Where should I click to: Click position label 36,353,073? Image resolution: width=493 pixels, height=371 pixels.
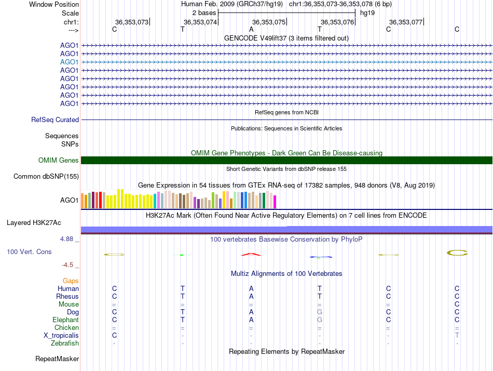132,22
